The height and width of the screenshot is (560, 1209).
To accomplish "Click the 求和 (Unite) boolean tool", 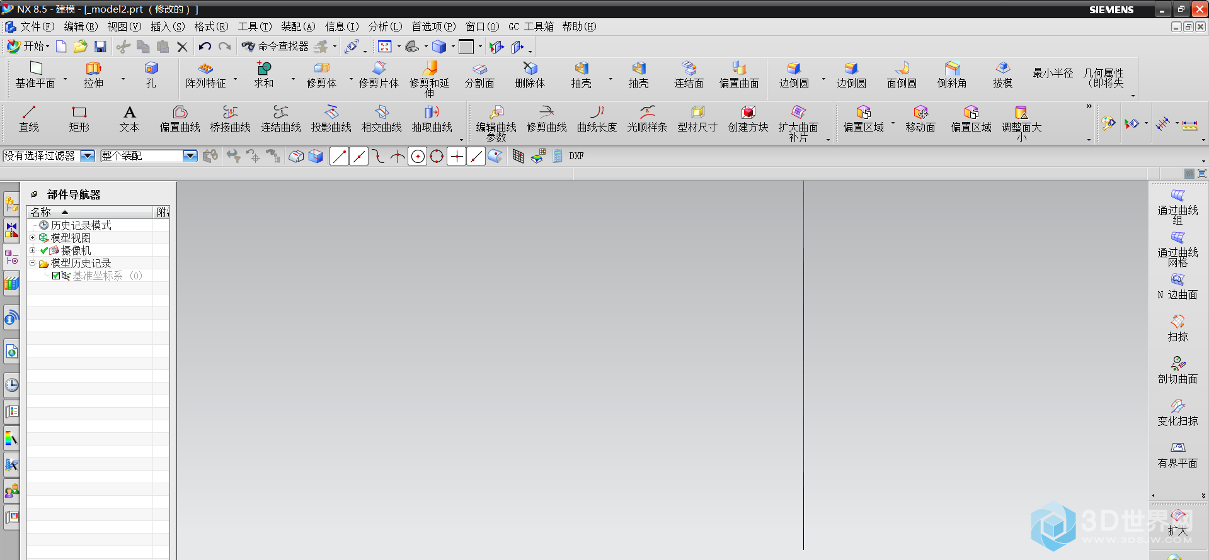I will coord(264,75).
